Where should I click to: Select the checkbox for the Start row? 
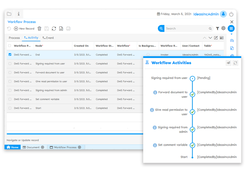(x=10, y=108)
